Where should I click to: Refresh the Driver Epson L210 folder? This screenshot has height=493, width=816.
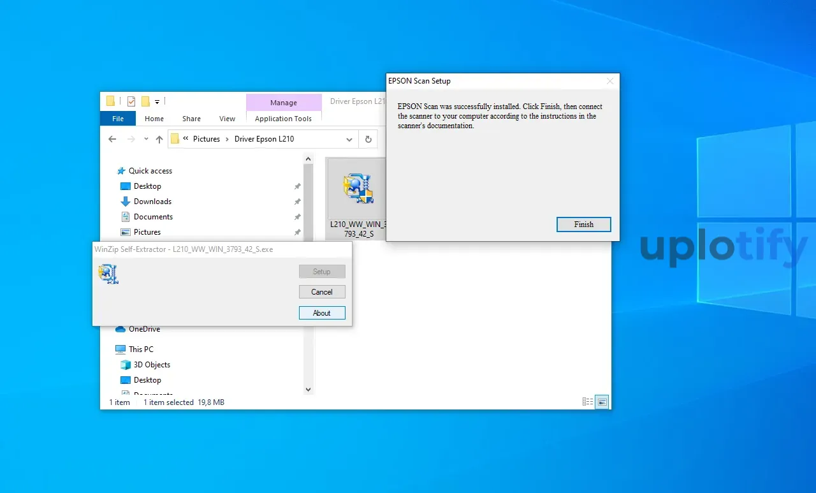(368, 139)
